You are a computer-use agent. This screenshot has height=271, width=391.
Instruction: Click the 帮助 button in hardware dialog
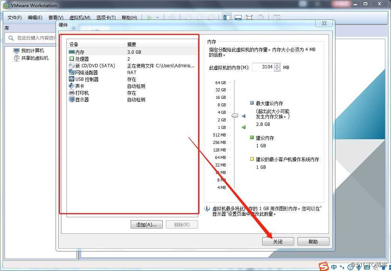[313, 241]
